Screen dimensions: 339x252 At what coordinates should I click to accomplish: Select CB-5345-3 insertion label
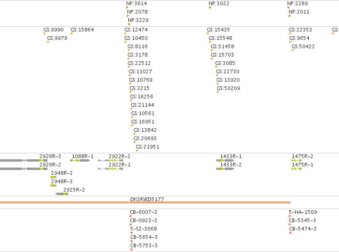(x=302, y=221)
